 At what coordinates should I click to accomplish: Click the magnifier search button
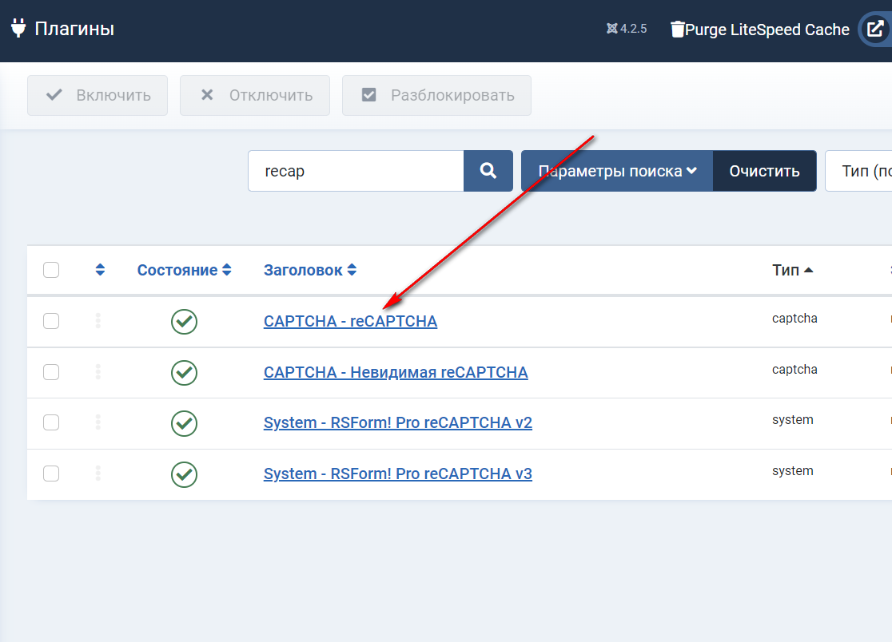pos(488,171)
